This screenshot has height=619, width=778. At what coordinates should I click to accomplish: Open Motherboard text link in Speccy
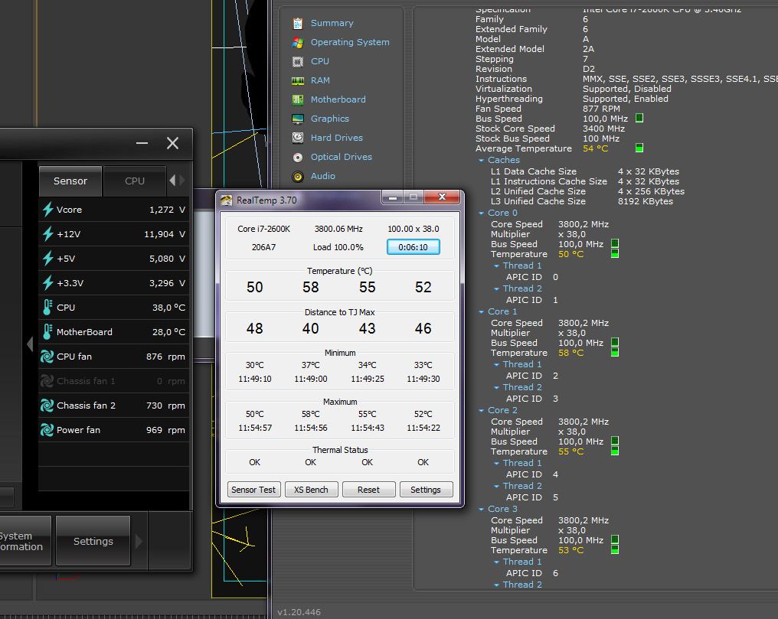coord(338,99)
